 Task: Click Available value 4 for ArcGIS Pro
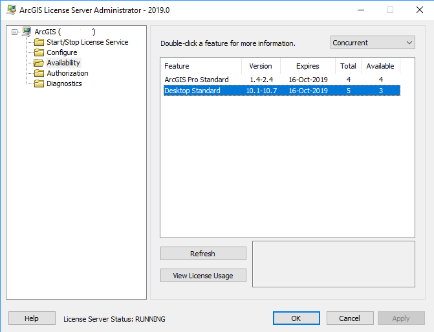coord(381,80)
